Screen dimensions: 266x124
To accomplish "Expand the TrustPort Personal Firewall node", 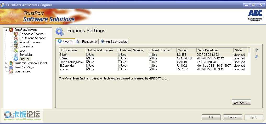I will 7,63.
